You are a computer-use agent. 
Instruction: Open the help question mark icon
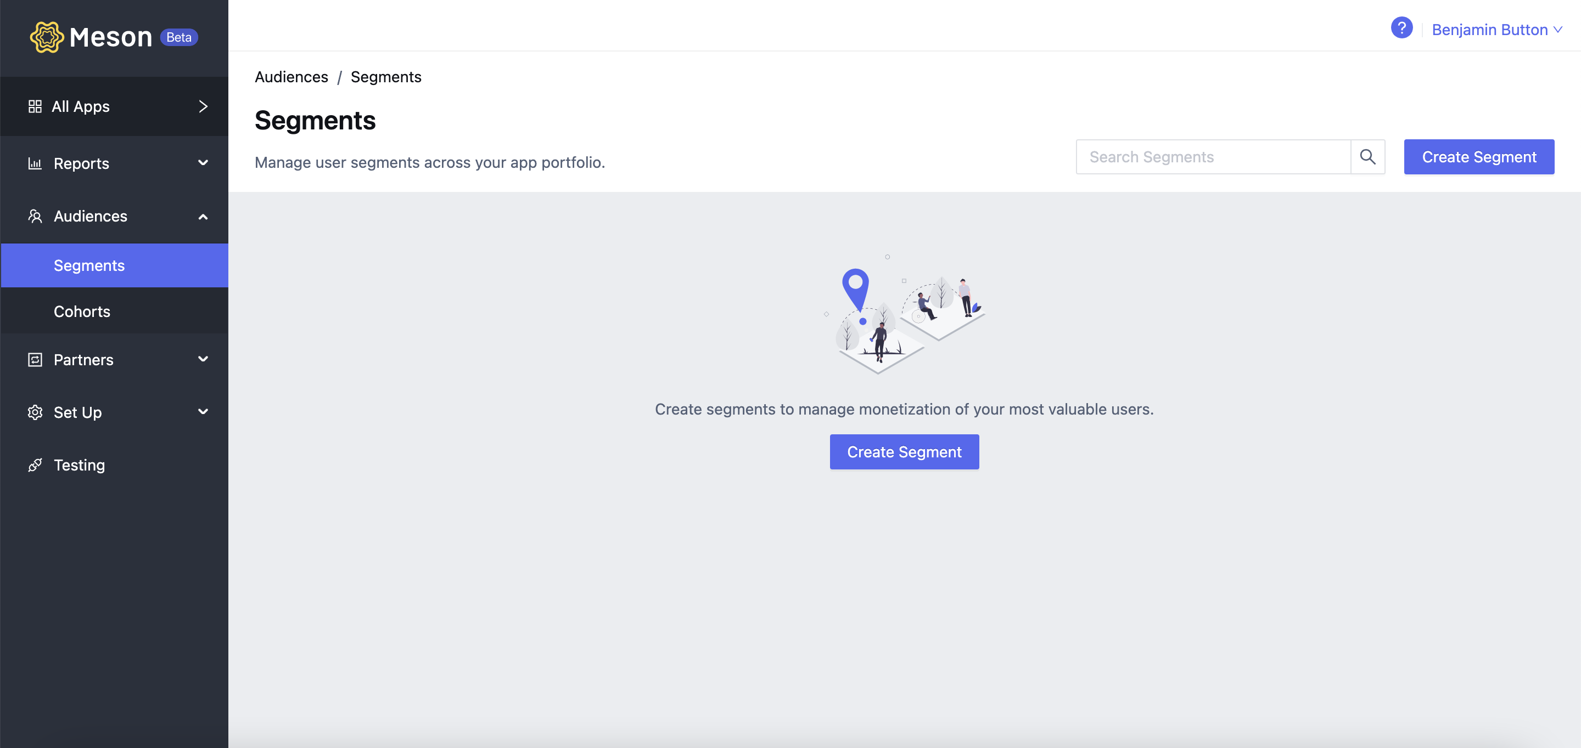tap(1401, 28)
